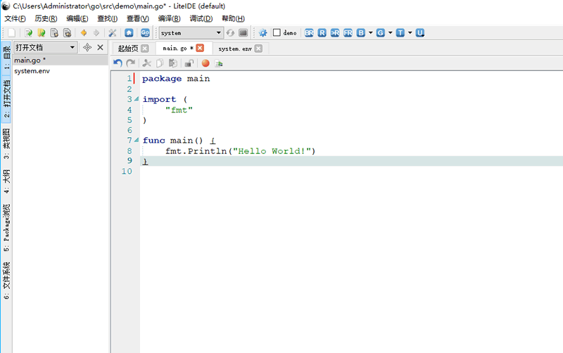Open the Go documentation icon
The height and width of the screenshot is (353, 563).
tap(145, 33)
